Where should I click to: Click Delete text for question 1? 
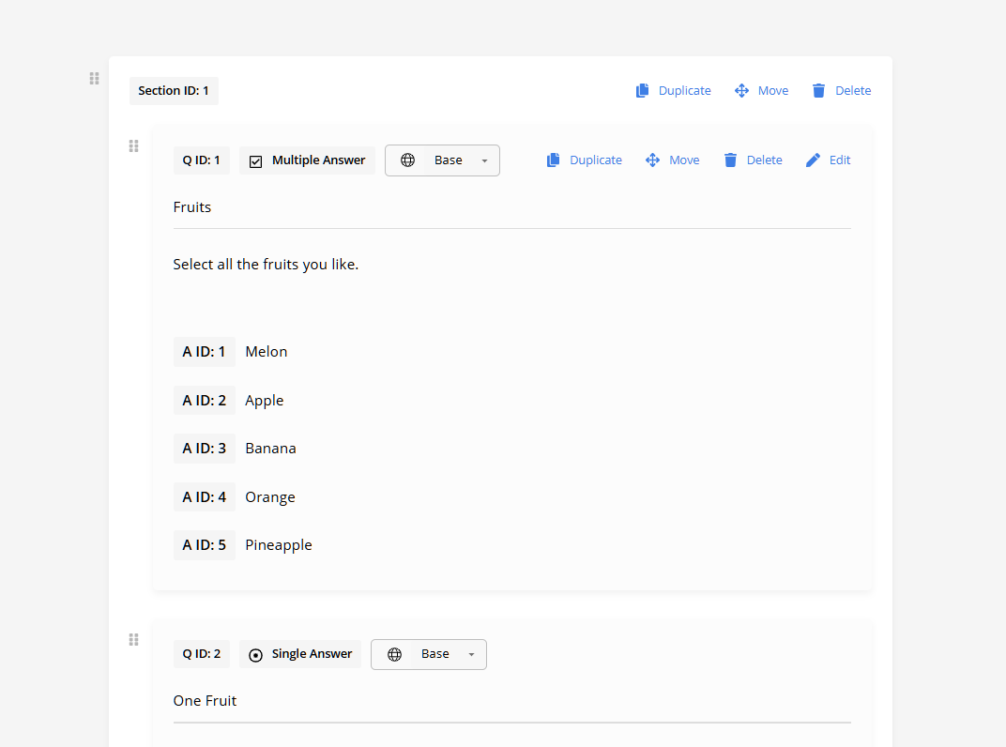[x=764, y=160]
